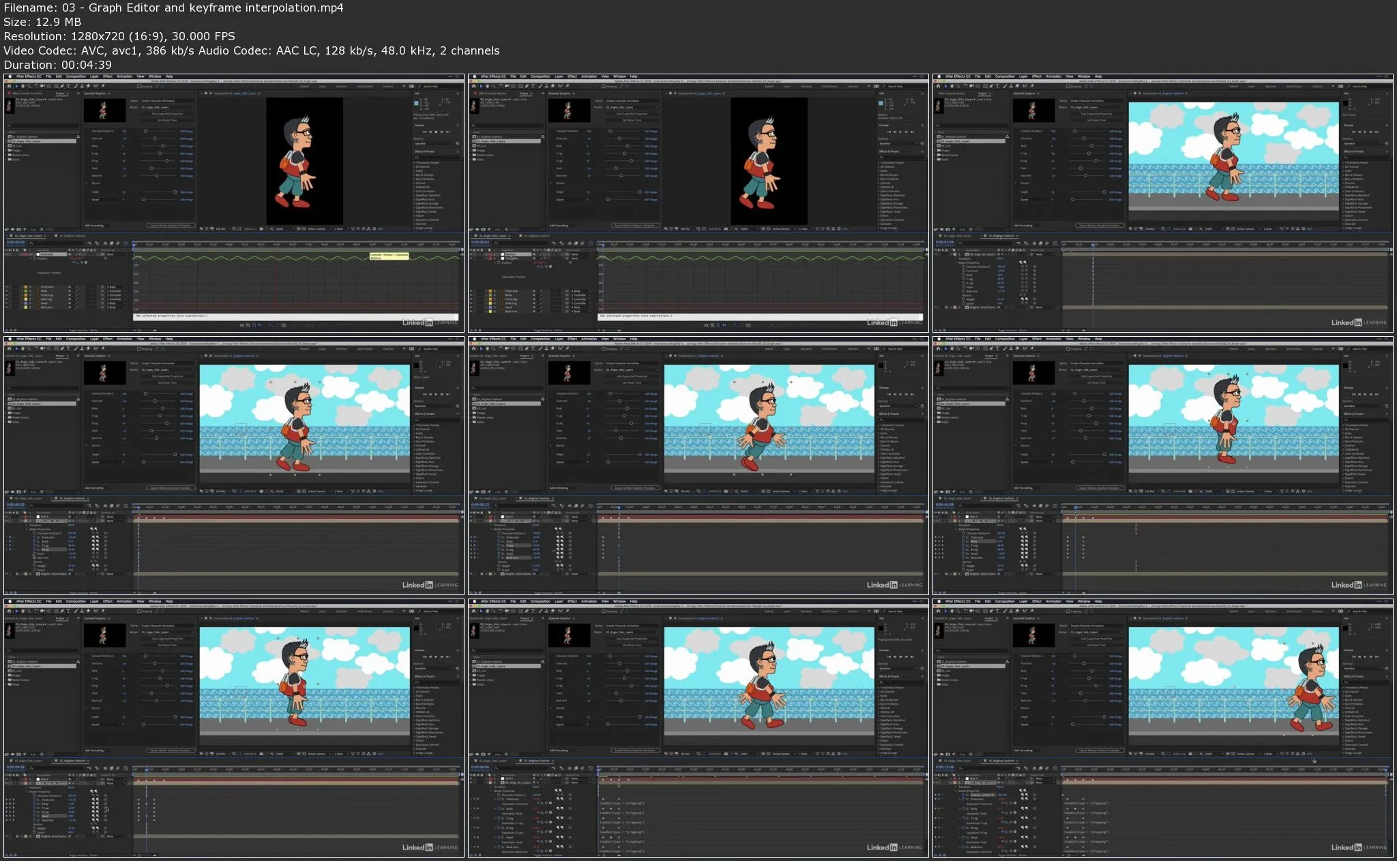
Task: Toggle the Front arm layer eye in first thumbnail
Action: pos(8,287)
